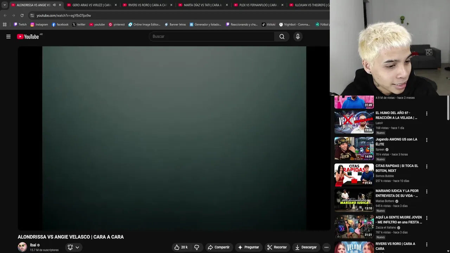
Task: Mute the ALONDRISSA tab audio icon
Action: (54, 5)
